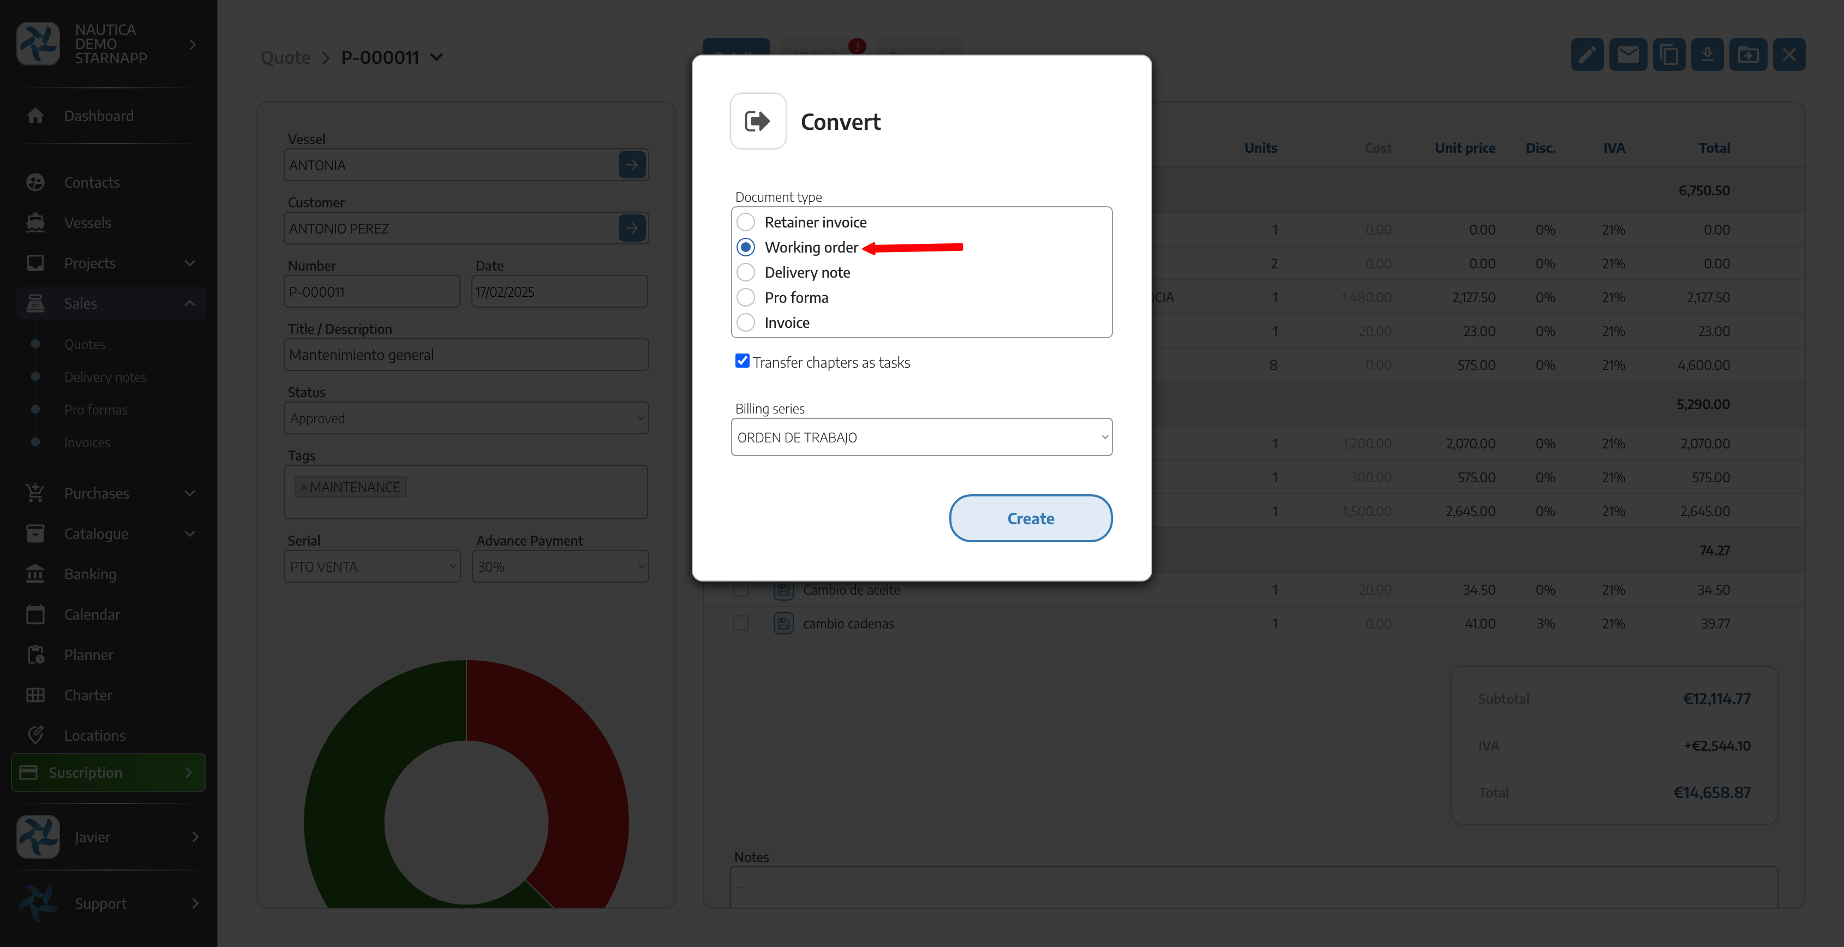Click the edit pencil icon

pyautogui.click(x=1587, y=55)
